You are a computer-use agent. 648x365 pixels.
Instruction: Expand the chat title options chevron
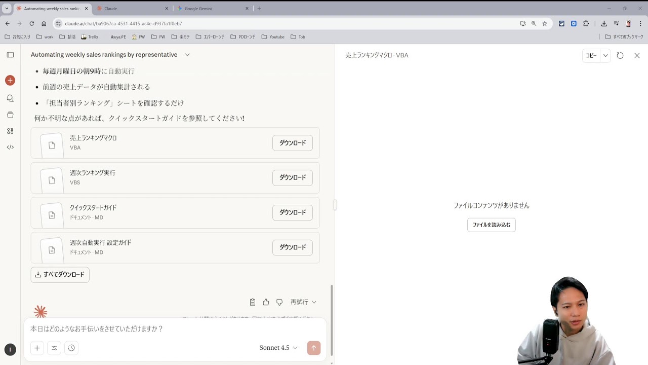pos(187,55)
